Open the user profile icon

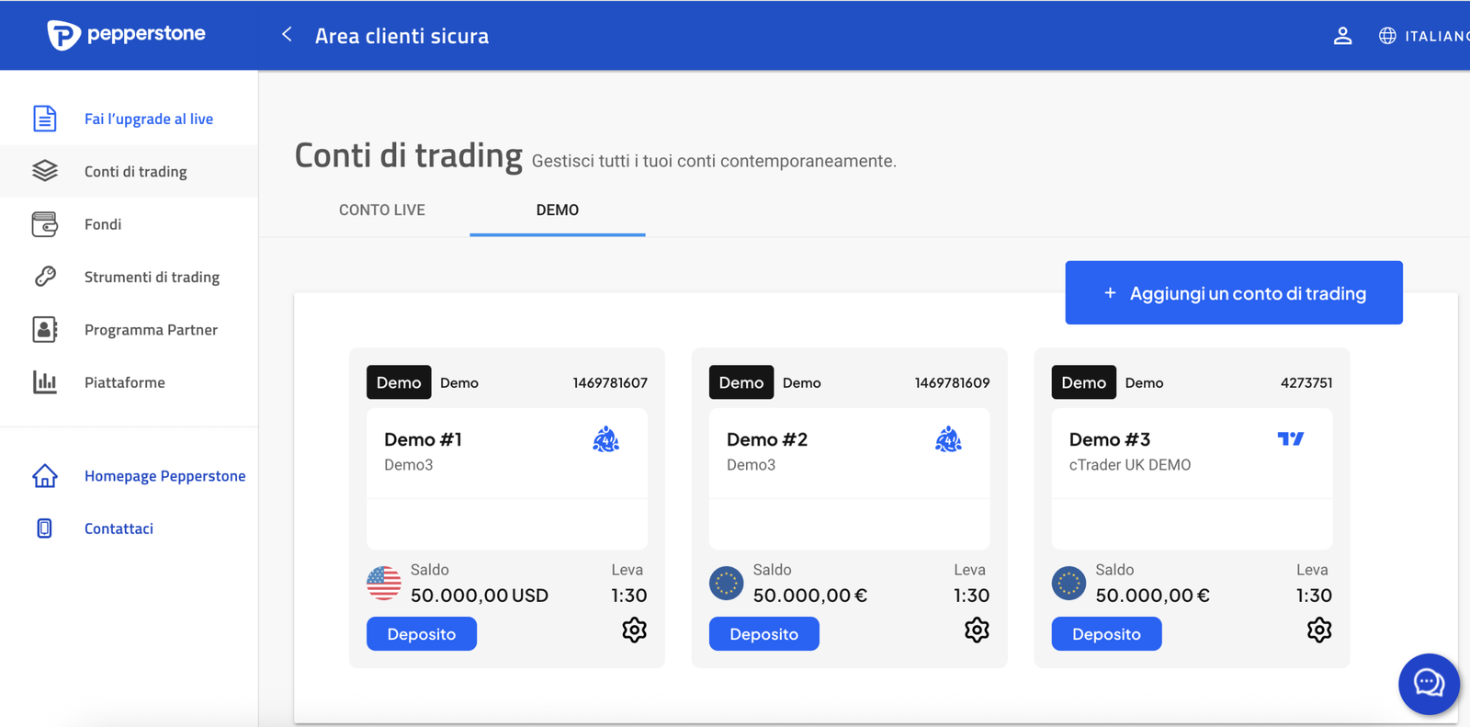(x=1342, y=36)
